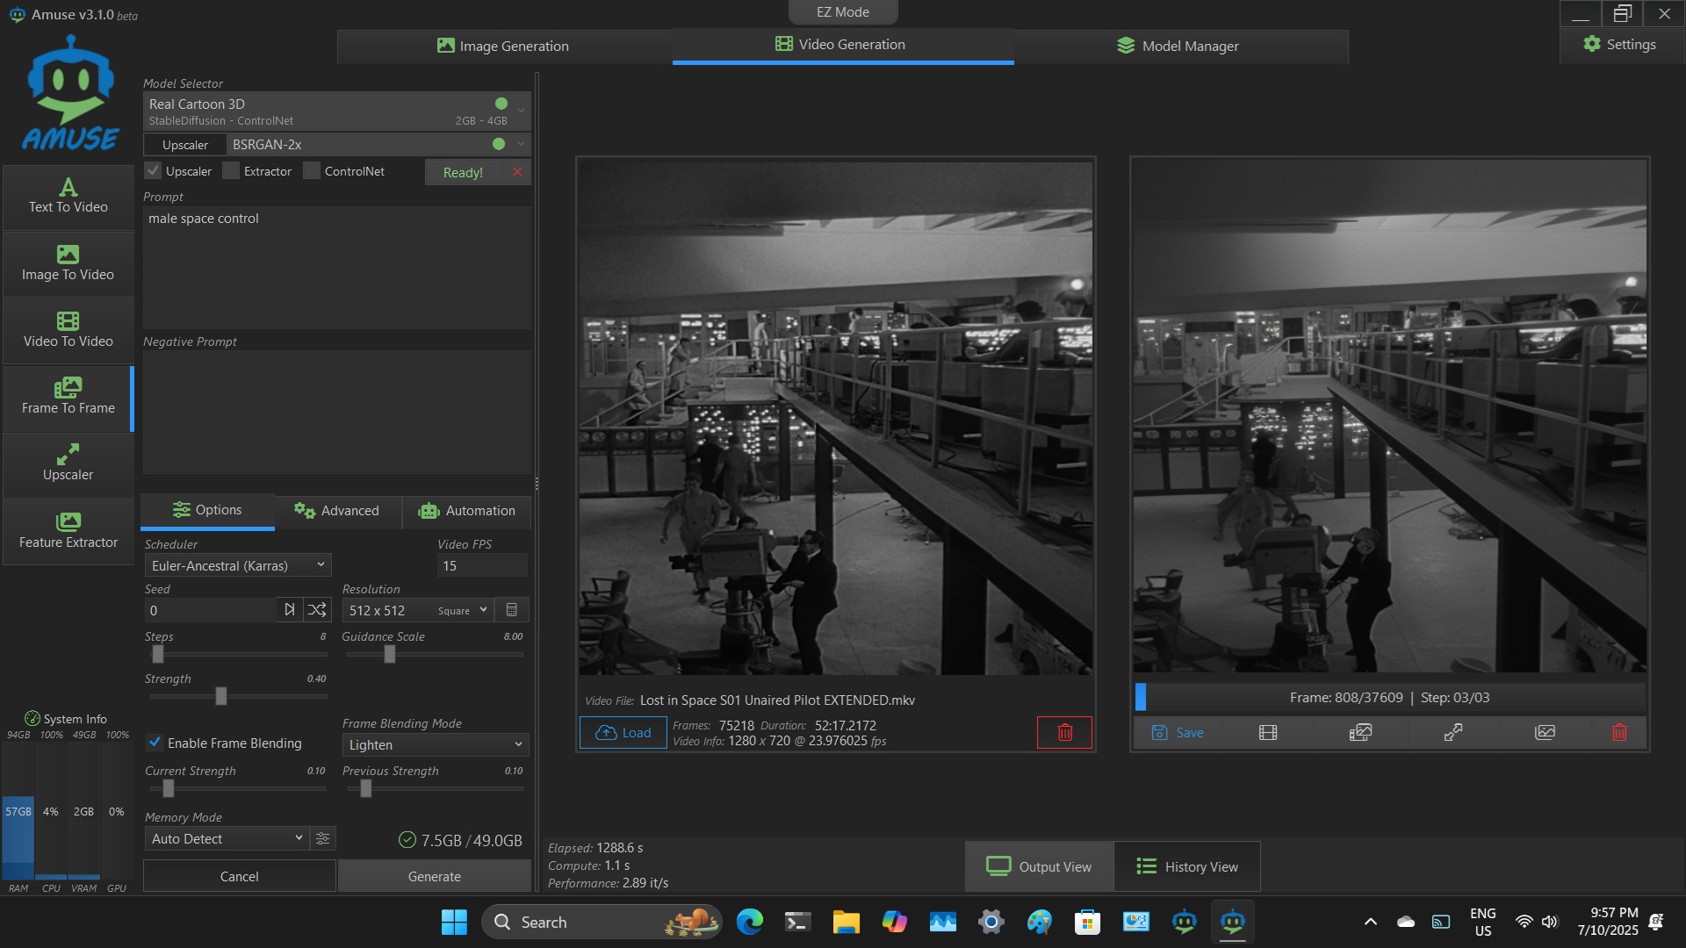
Task: Enable the ControlNet checkbox
Action: tap(312, 171)
